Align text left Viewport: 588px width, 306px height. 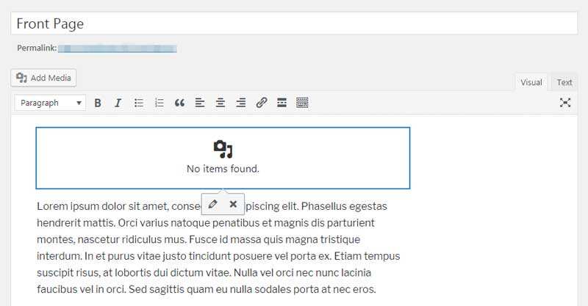click(x=200, y=103)
